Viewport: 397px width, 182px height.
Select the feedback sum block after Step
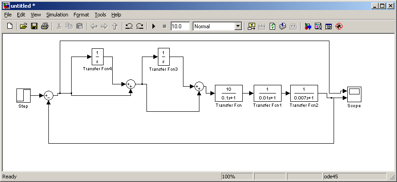tap(48, 95)
